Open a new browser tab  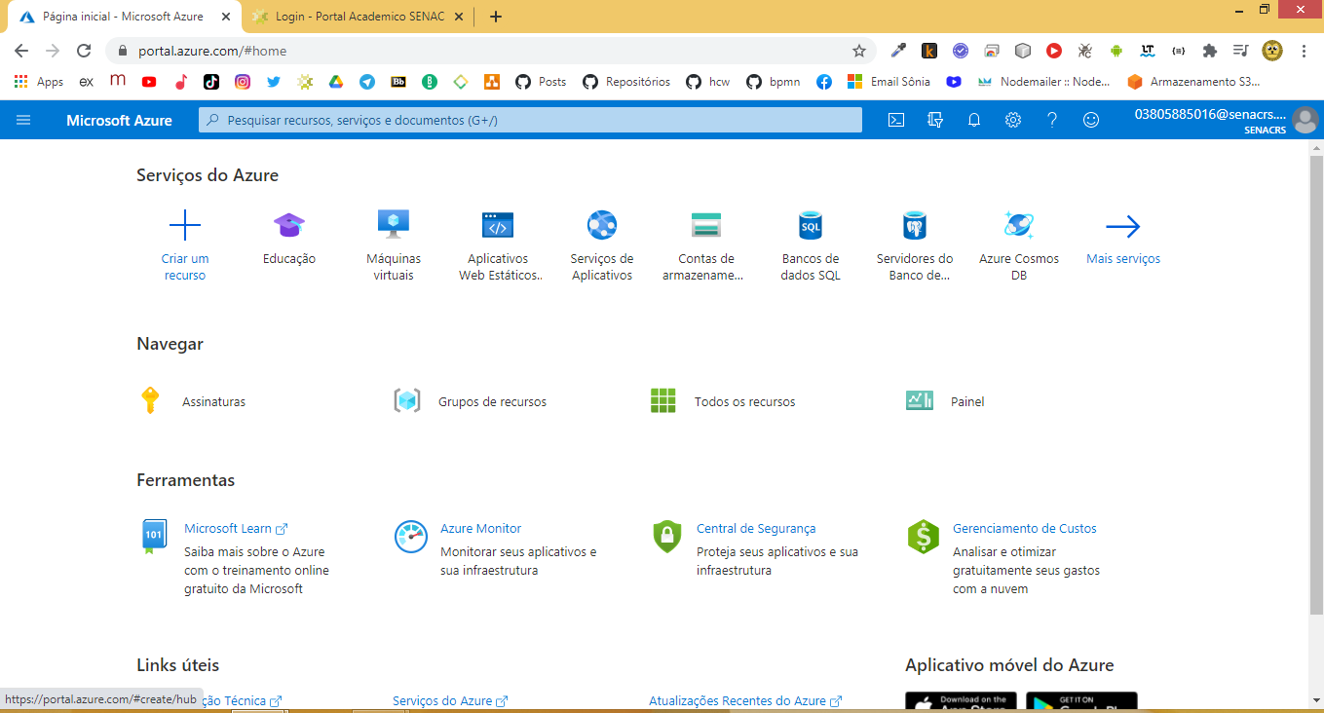(x=496, y=17)
